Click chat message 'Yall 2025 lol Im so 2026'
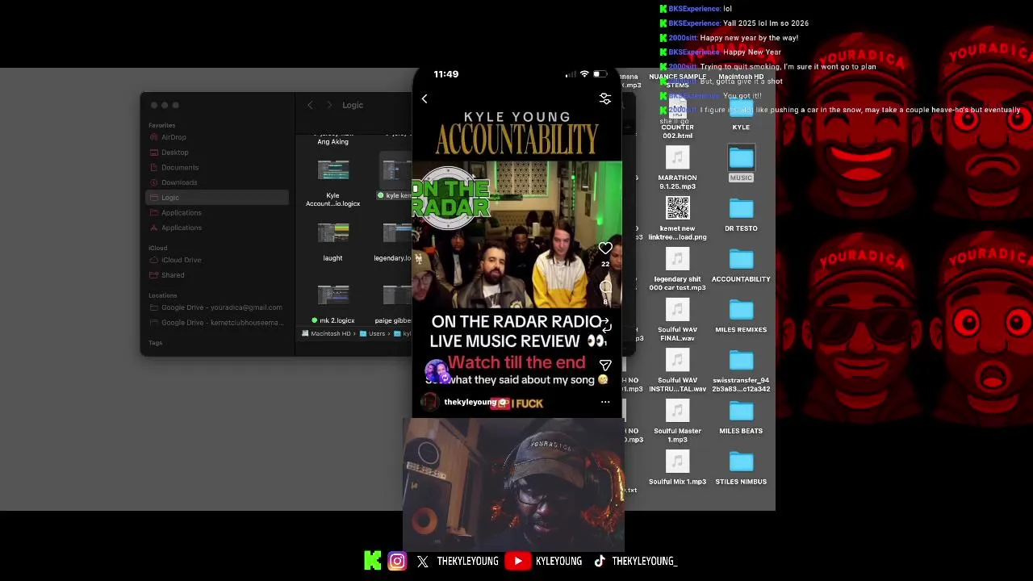The height and width of the screenshot is (581, 1033). pos(766,23)
